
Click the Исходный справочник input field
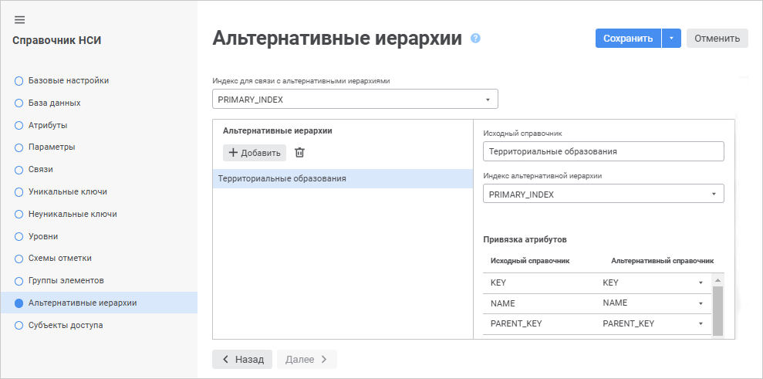pos(603,151)
